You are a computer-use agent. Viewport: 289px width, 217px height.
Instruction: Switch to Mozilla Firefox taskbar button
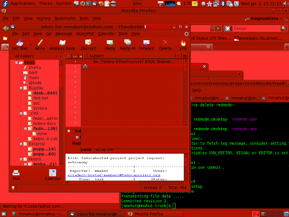(x=155, y=214)
